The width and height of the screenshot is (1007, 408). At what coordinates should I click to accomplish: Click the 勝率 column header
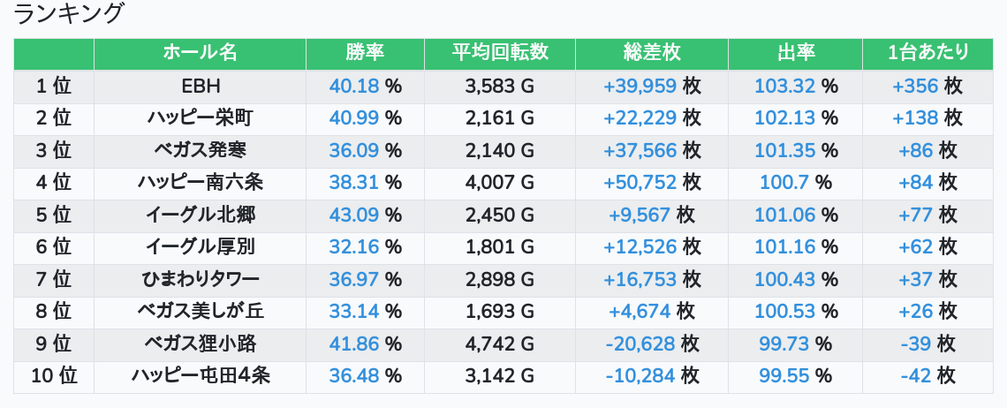click(x=365, y=53)
